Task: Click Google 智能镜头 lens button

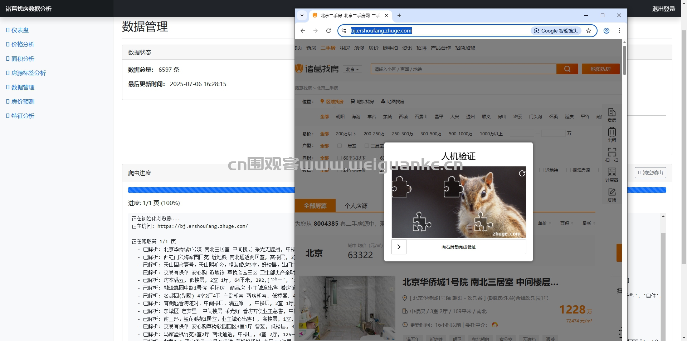Action: click(556, 31)
